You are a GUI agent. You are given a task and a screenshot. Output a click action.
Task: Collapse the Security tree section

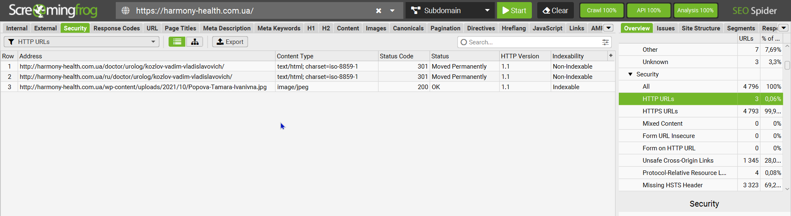(x=630, y=74)
